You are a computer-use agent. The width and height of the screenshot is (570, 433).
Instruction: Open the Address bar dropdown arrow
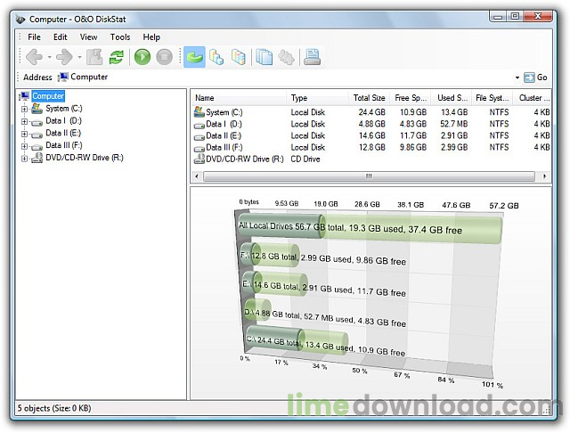(x=516, y=78)
